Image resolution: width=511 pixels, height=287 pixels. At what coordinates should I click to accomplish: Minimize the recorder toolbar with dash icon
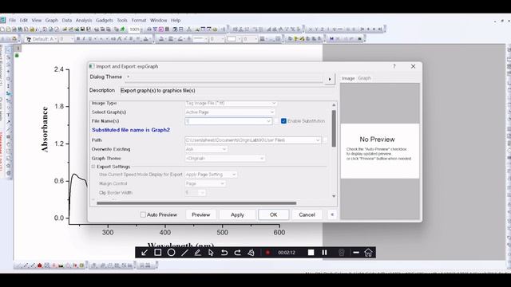(x=356, y=253)
